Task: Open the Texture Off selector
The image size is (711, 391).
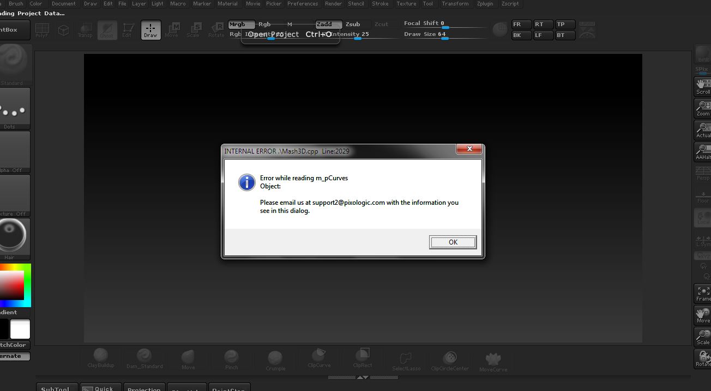Action: click(x=14, y=195)
